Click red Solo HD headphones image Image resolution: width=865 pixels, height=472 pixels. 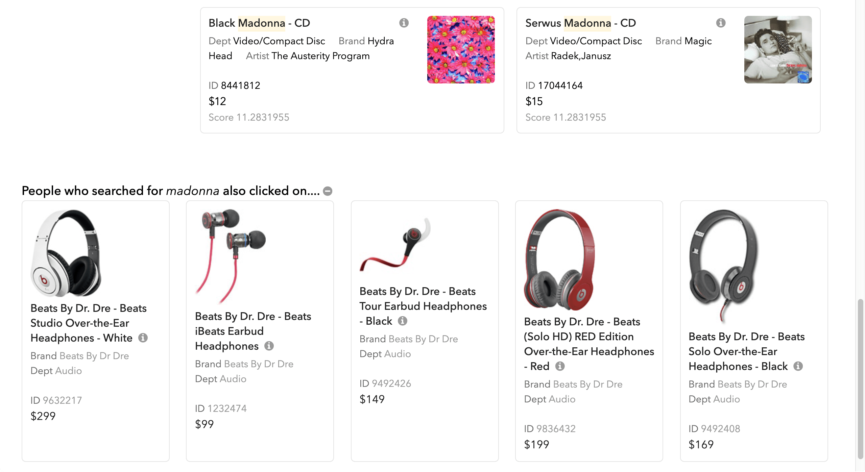point(560,260)
